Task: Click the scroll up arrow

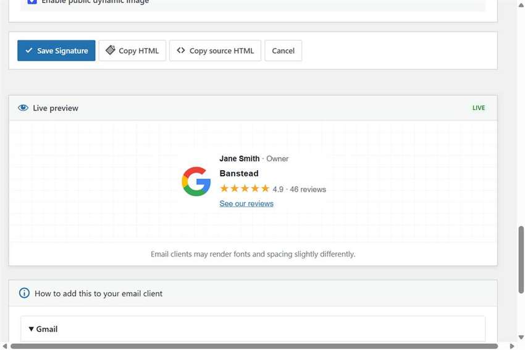Action: [x=521, y=6]
